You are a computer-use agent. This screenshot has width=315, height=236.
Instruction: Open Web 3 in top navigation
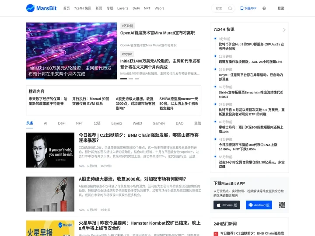[x=159, y=8]
